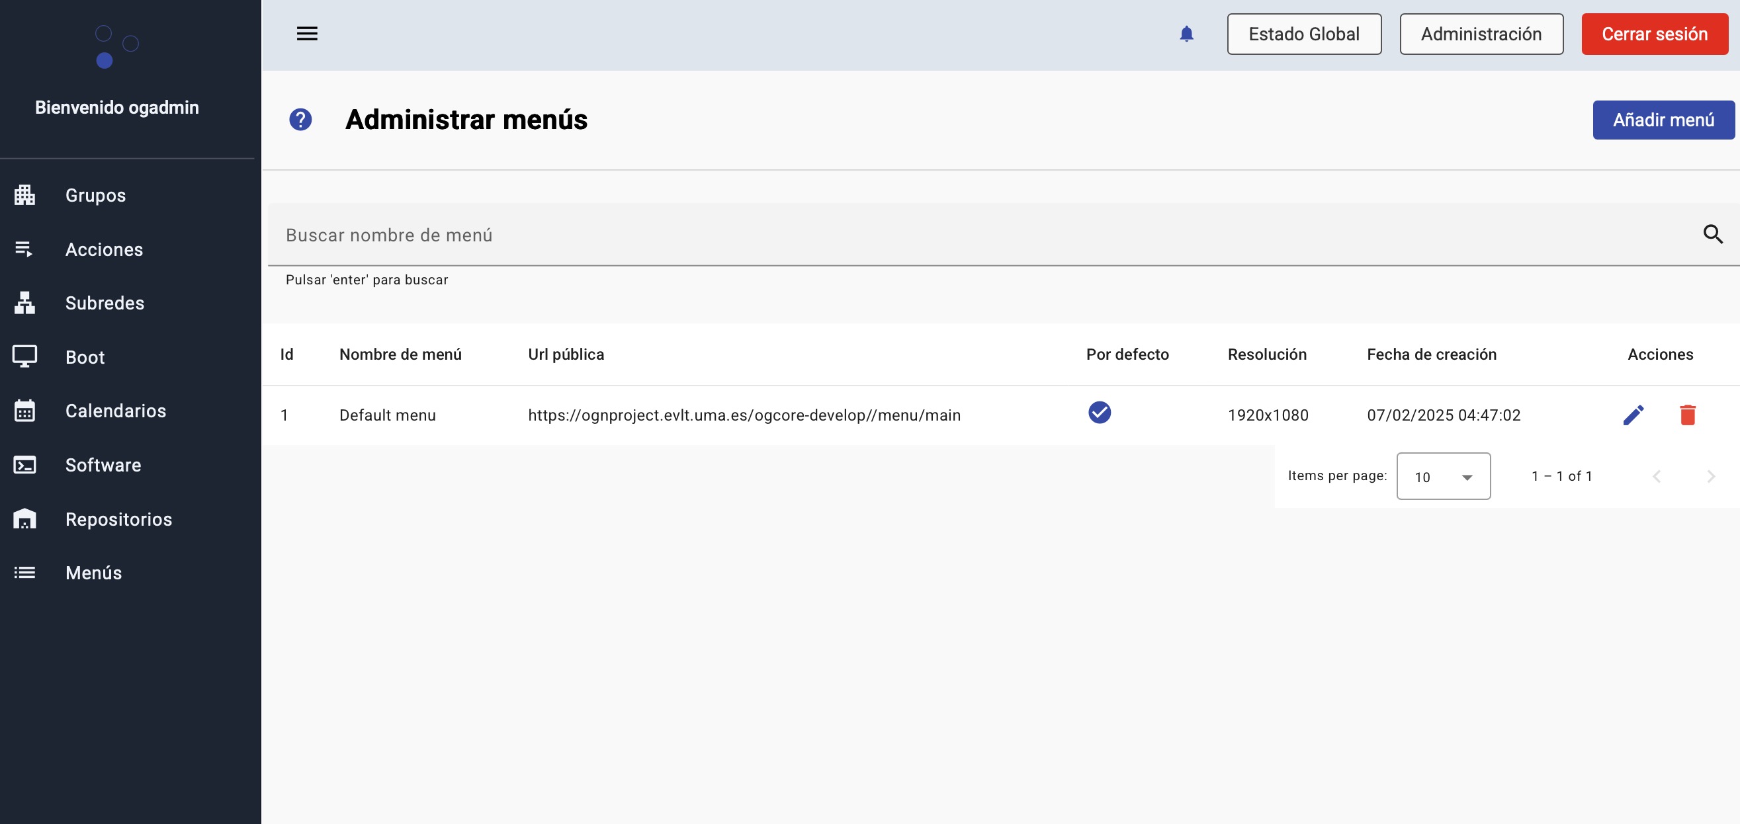The width and height of the screenshot is (1740, 824).
Task: Go to next page chevron
Action: pyautogui.click(x=1710, y=476)
